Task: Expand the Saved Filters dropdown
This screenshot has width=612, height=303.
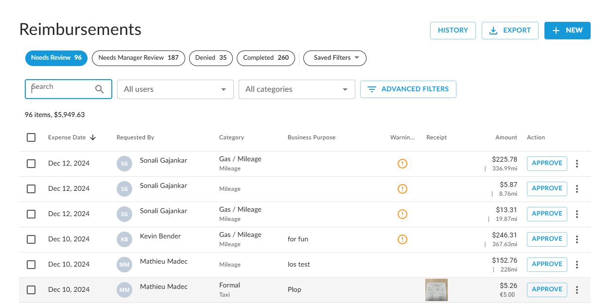Action: click(x=334, y=58)
